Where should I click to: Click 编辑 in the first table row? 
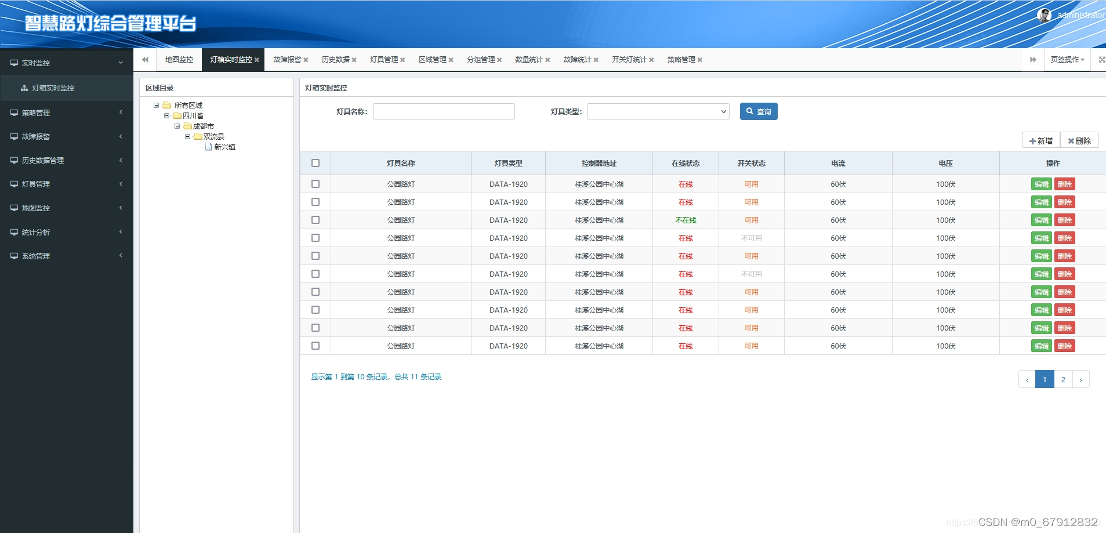[1042, 184]
